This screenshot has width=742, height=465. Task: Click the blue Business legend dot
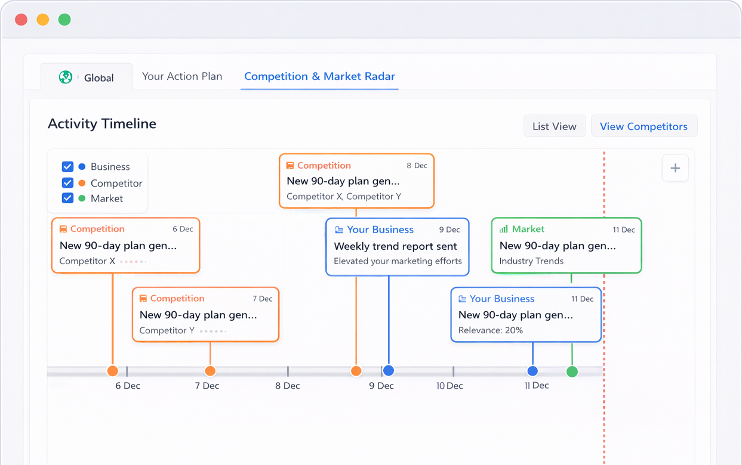[82, 166]
